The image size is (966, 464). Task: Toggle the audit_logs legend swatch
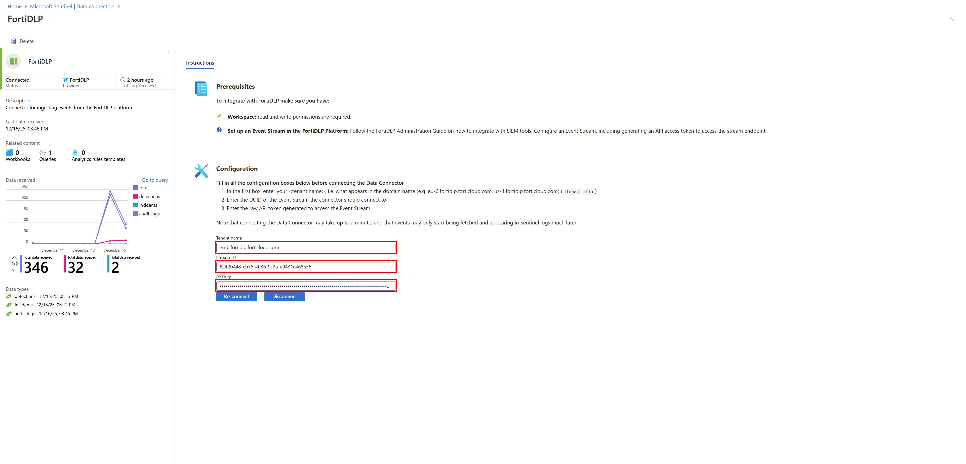coord(136,214)
